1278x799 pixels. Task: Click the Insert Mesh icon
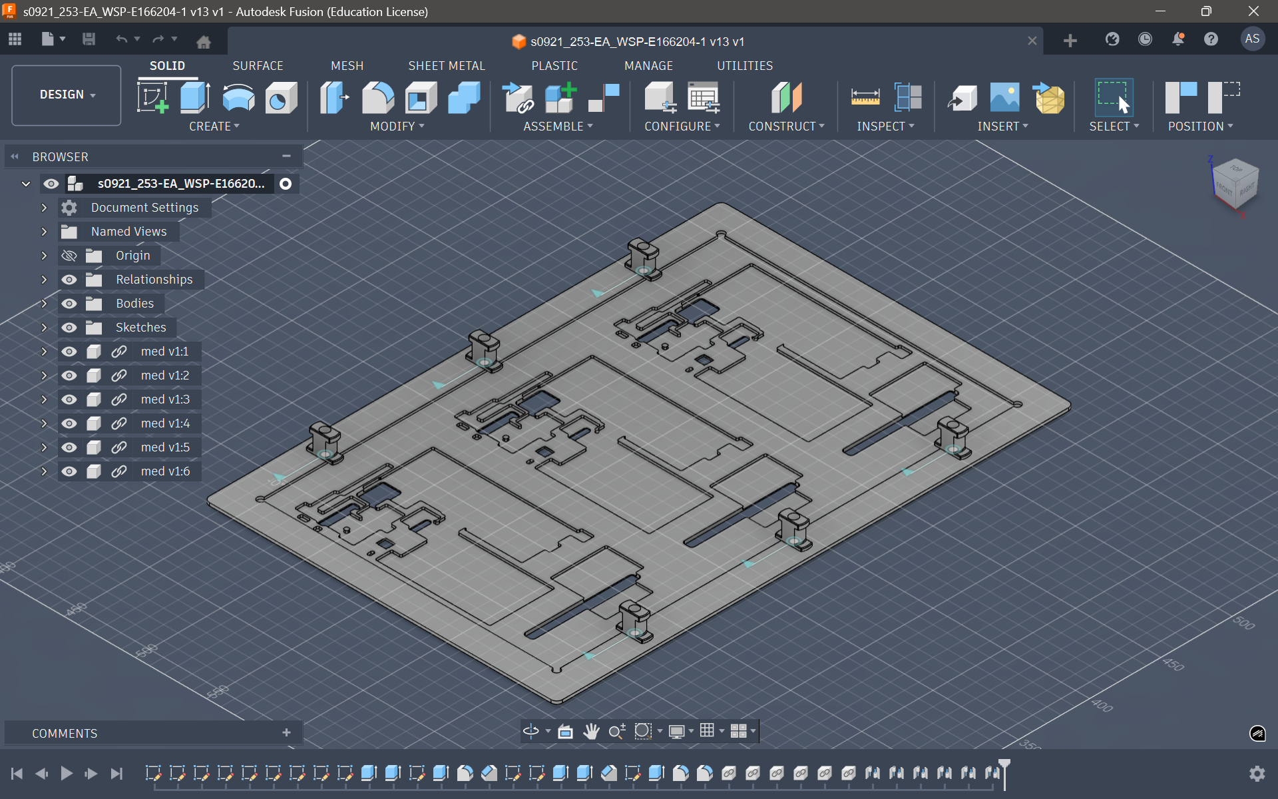pos(1049,97)
